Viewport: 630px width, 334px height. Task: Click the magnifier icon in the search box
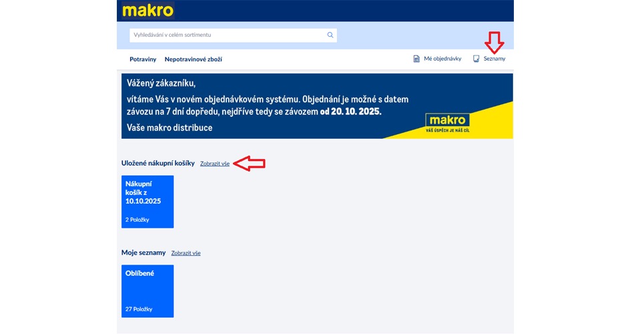tap(330, 35)
